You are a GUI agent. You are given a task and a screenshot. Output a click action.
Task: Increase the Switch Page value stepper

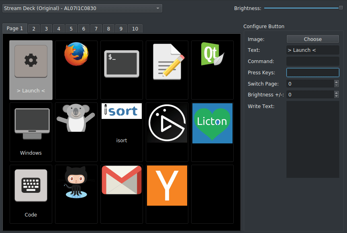tap(337, 82)
